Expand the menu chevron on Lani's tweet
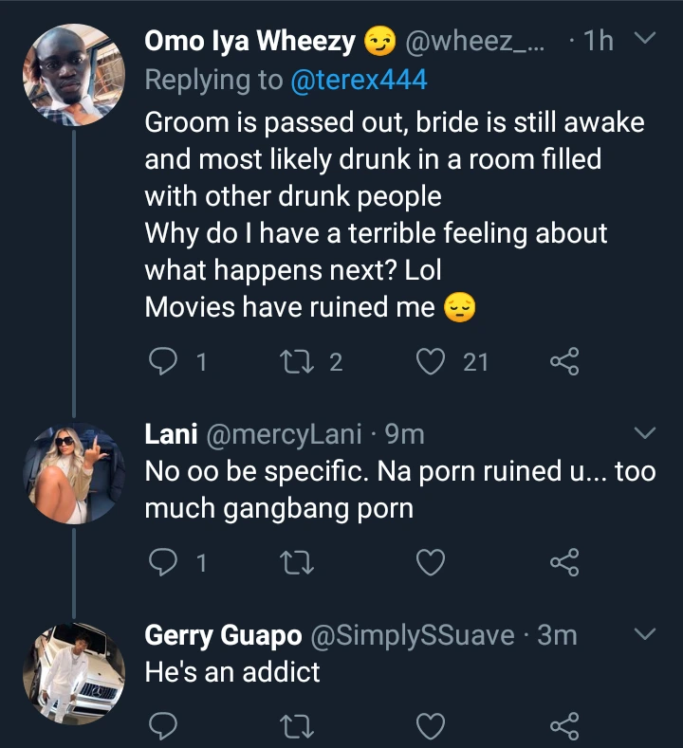Screen dimensions: 683x748 644,433
